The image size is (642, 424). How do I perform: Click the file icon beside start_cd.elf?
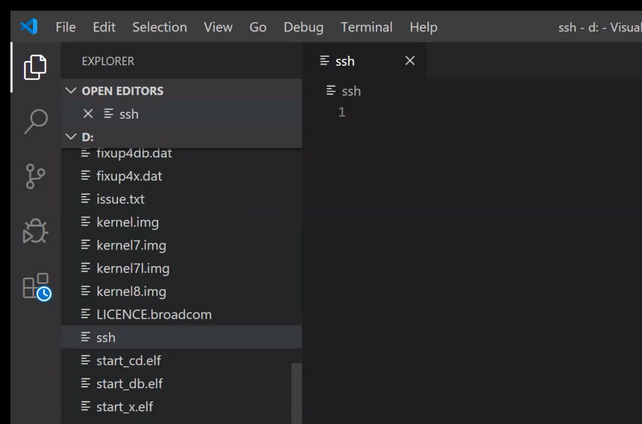click(x=86, y=360)
